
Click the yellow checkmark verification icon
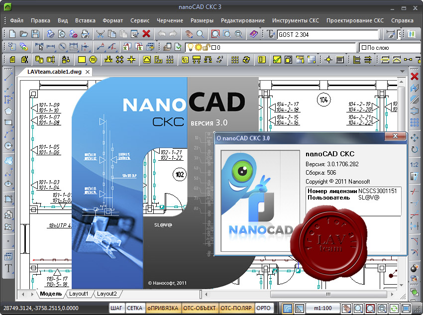[x=277, y=59]
